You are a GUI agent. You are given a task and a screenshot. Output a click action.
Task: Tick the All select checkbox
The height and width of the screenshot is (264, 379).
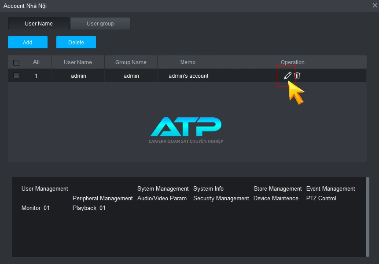(16, 63)
